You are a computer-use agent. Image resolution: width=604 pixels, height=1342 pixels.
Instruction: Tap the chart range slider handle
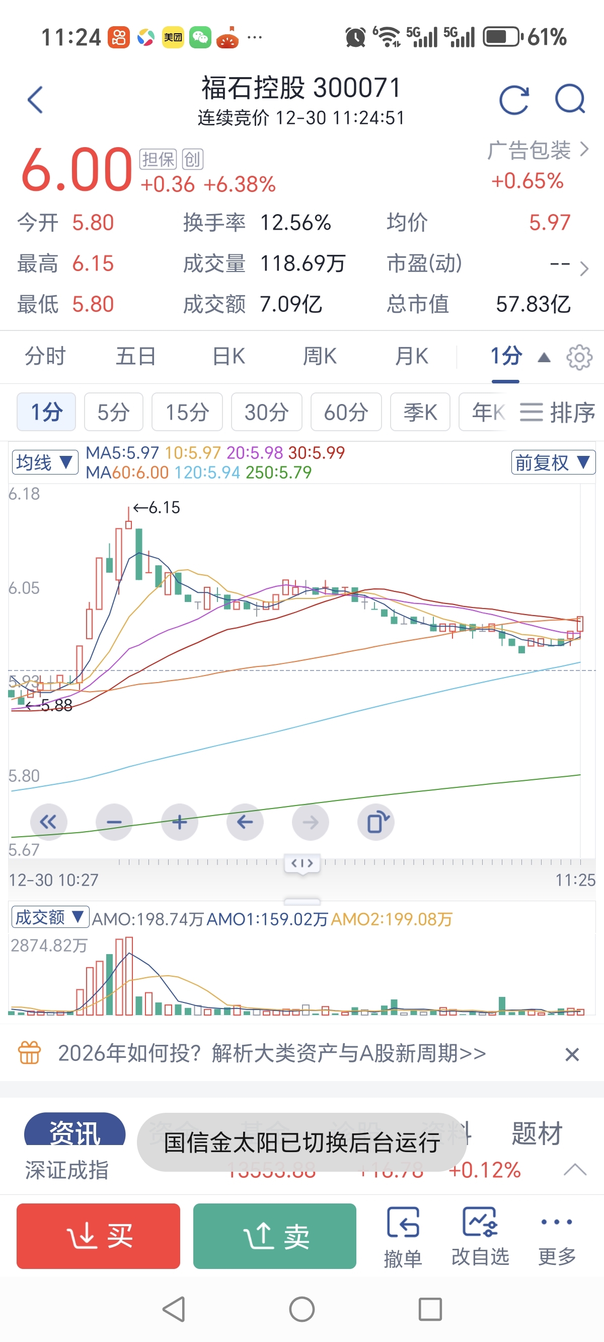[302, 863]
